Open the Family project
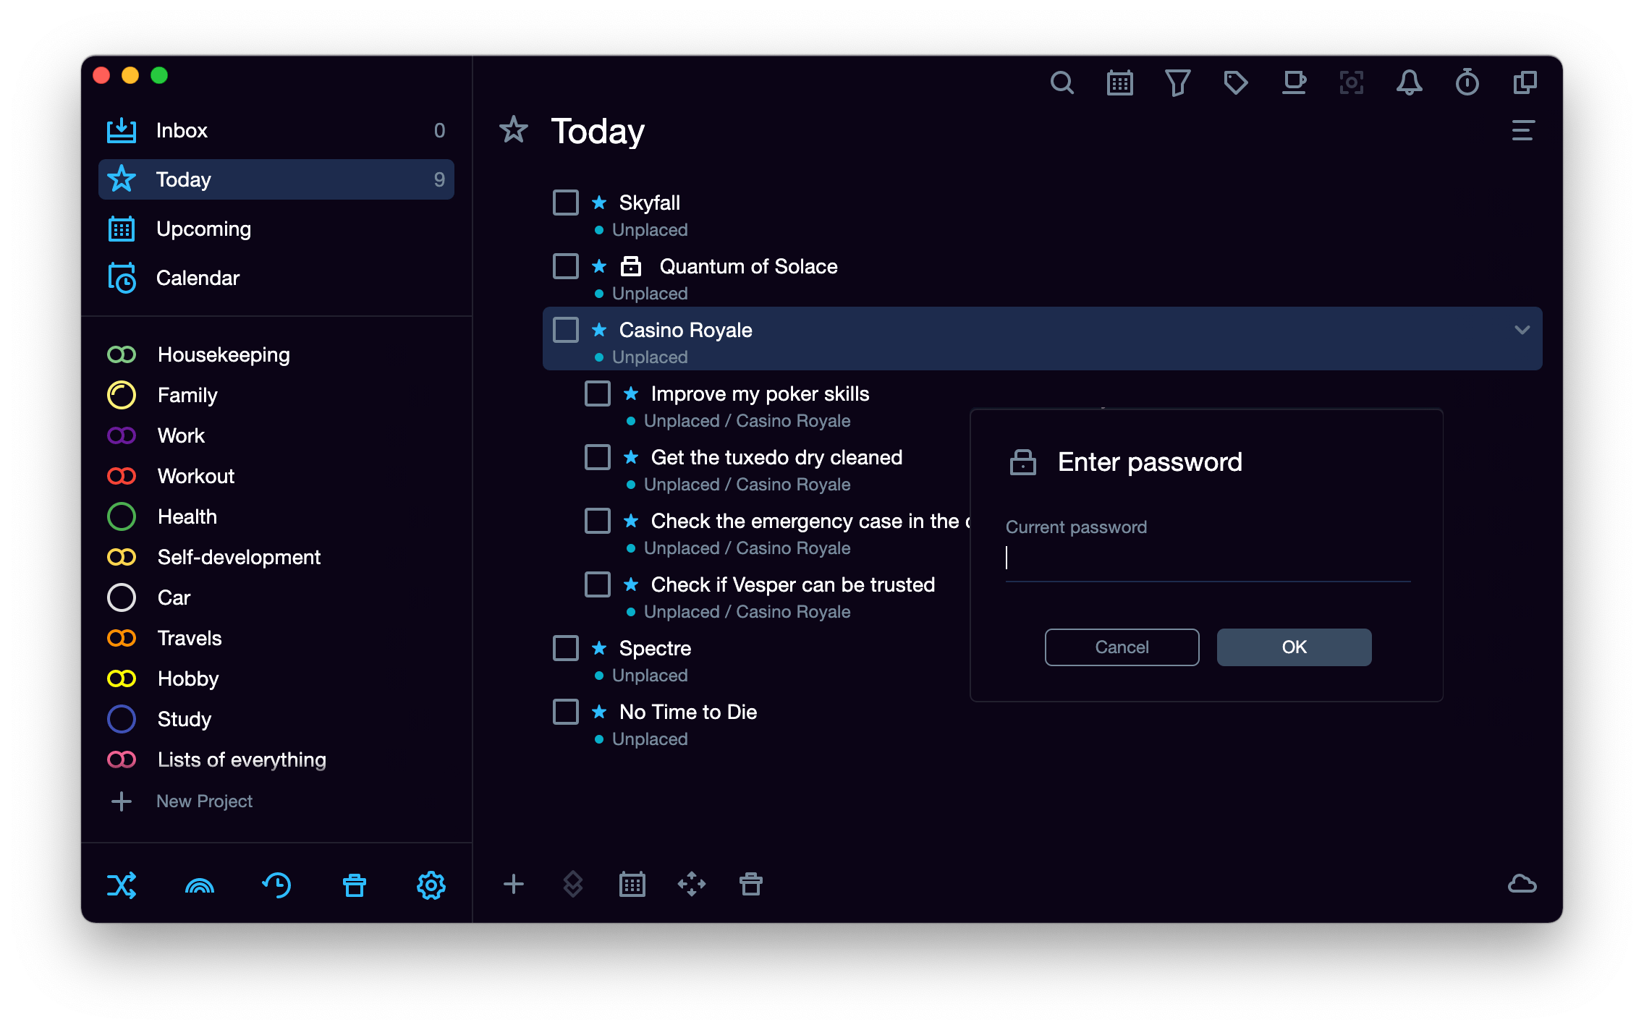The width and height of the screenshot is (1644, 1030). pos(276,395)
